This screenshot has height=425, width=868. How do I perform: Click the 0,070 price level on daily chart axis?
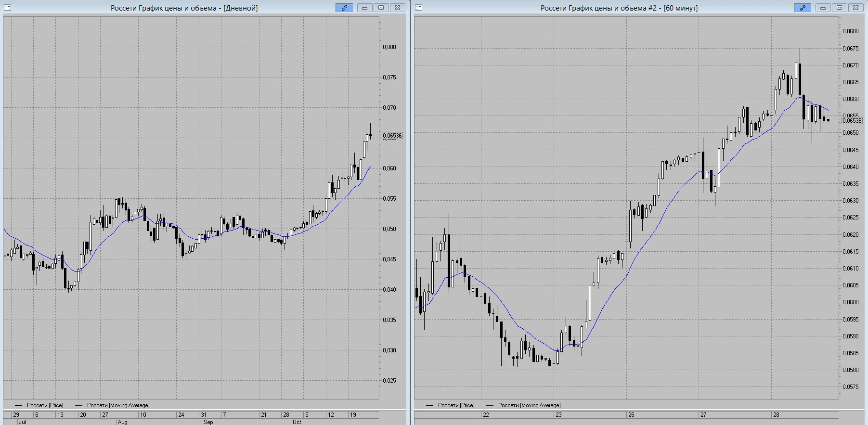click(x=389, y=108)
